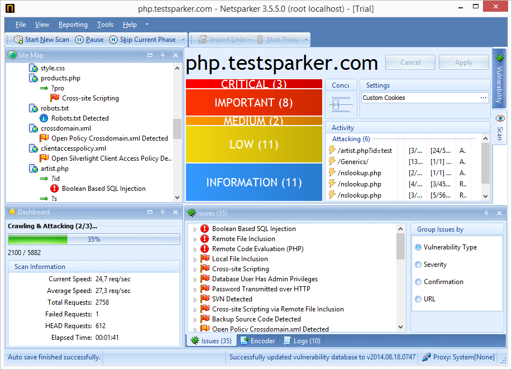Click the products.php page icon
512x370 pixels.
coord(34,78)
